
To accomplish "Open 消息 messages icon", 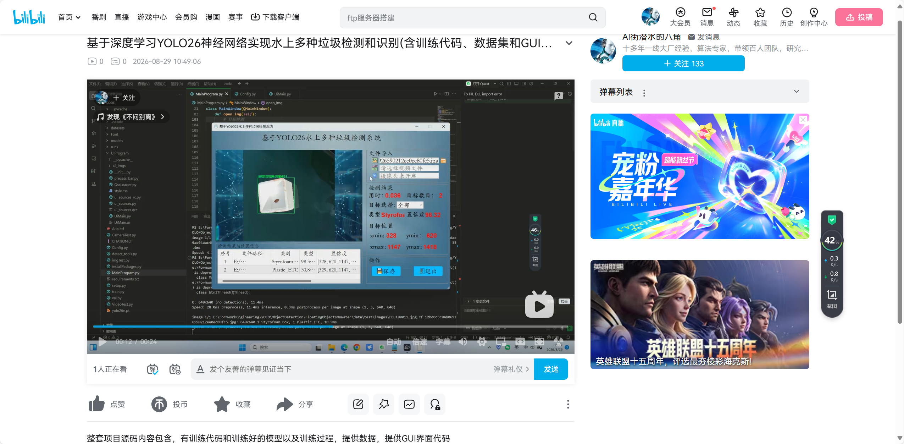I will [x=707, y=17].
